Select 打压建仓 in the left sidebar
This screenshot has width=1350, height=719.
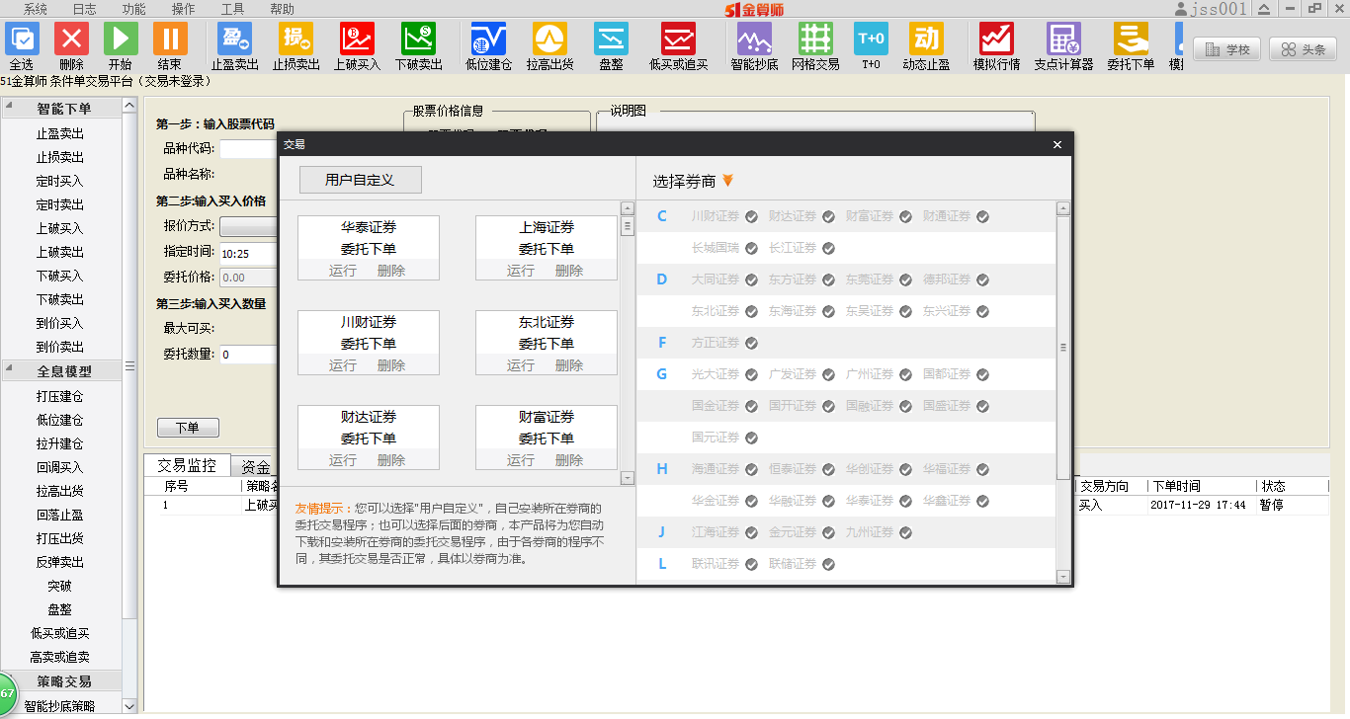(60, 396)
